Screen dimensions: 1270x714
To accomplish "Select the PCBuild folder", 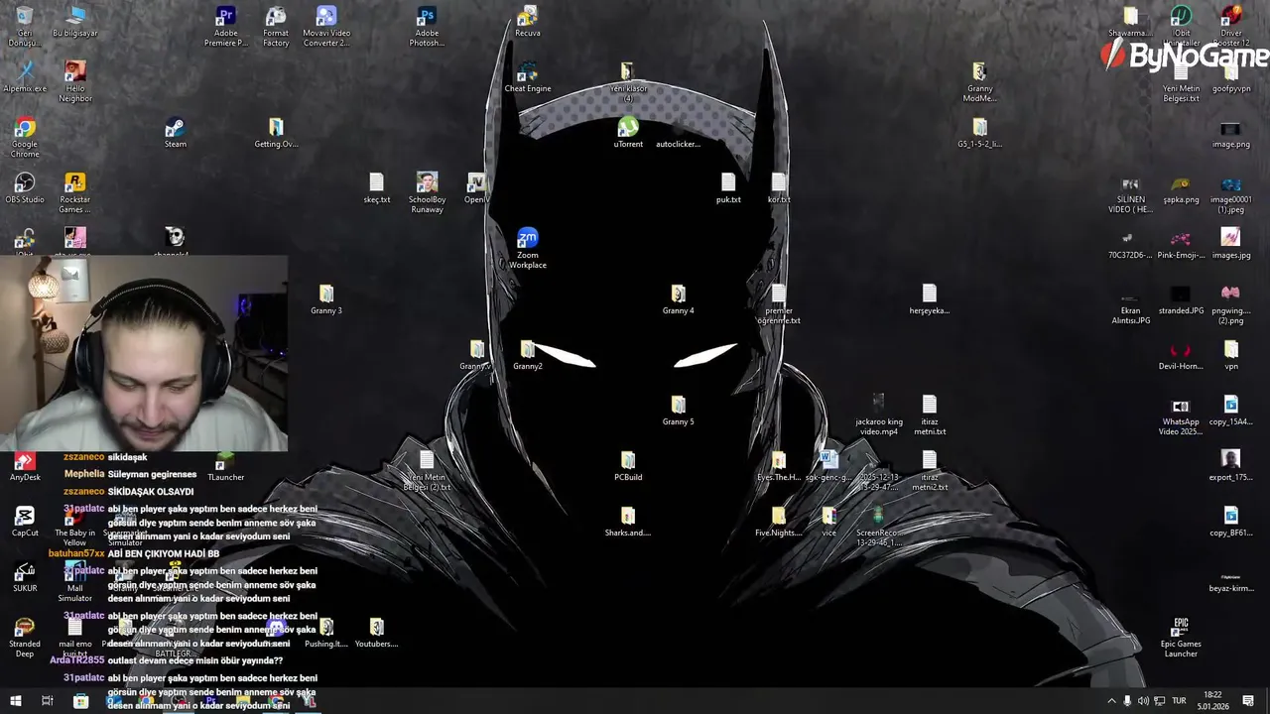I will pos(628,466).
